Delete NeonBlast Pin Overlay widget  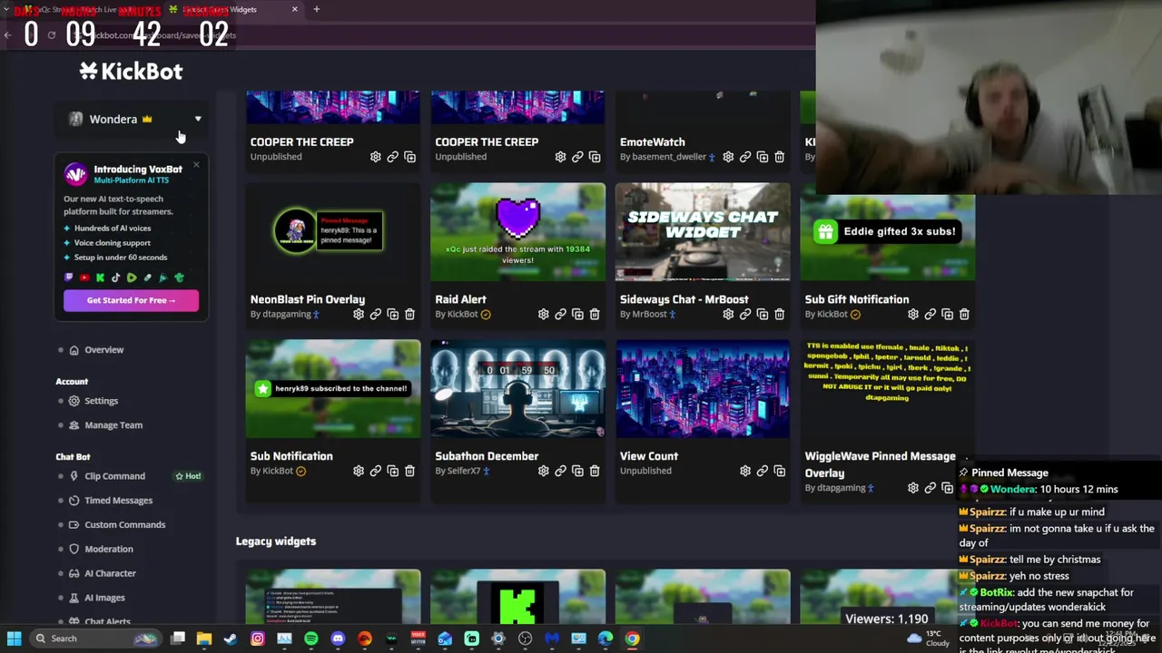pos(409,314)
